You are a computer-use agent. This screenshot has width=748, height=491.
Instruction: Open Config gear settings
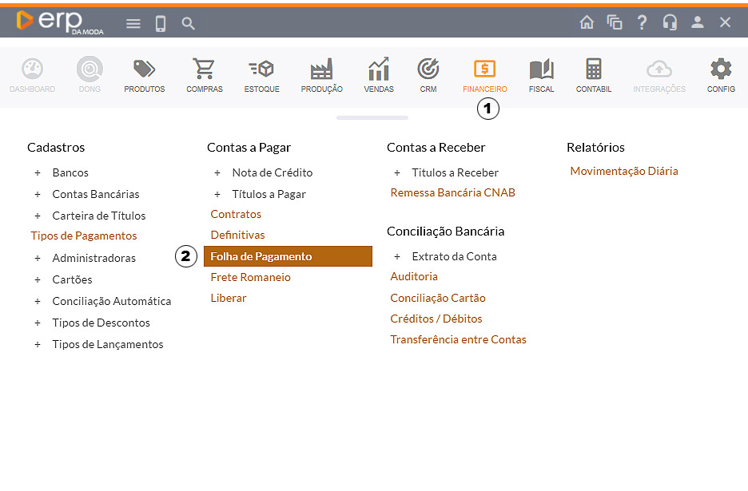click(x=721, y=75)
